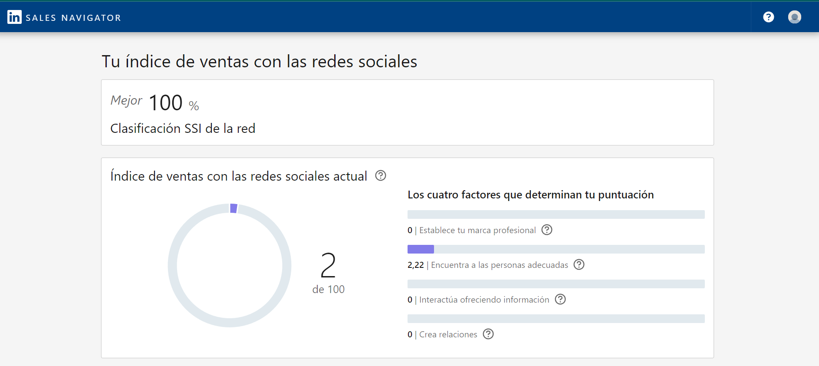
Task: Click the Interactúa ofreciendo información label
Action: (x=484, y=300)
